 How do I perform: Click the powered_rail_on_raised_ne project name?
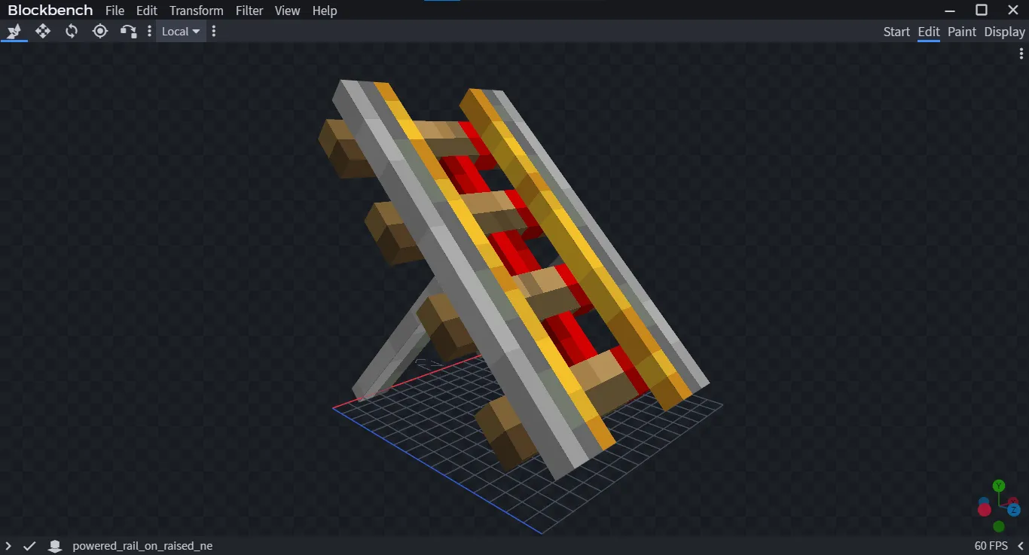pyautogui.click(x=142, y=546)
